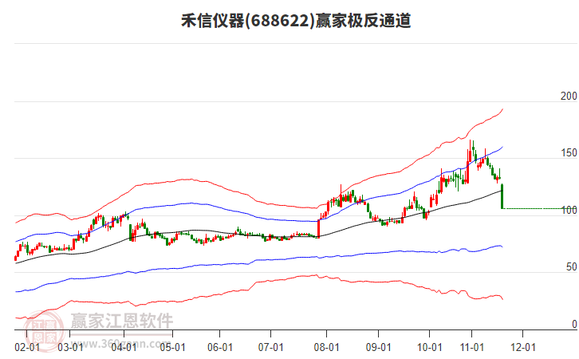Select the 11-01 date label

(x=471, y=348)
